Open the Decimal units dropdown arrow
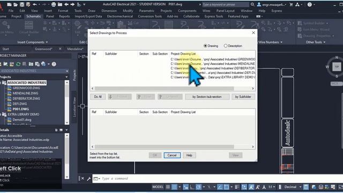This screenshot has width=343, height=193. pyautogui.click(x=300, y=187)
